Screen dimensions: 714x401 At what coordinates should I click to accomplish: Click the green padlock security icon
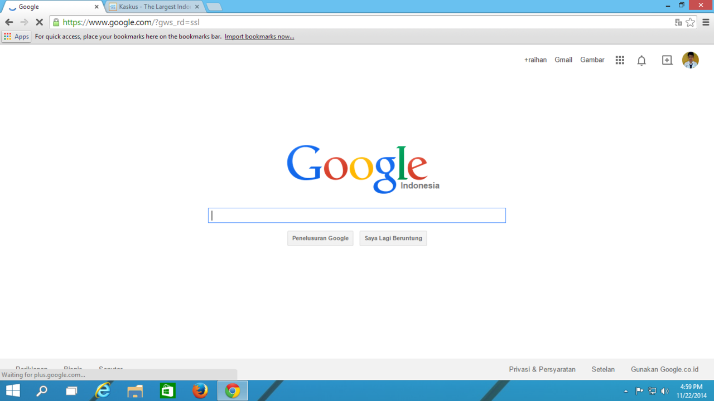56,22
